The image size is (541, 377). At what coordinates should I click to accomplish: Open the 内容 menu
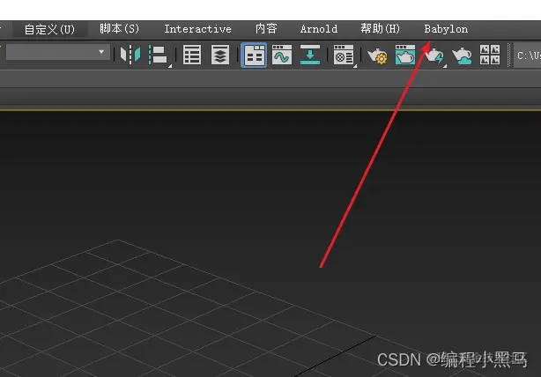(266, 29)
